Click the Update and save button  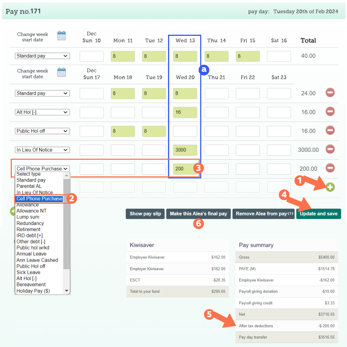click(x=318, y=214)
